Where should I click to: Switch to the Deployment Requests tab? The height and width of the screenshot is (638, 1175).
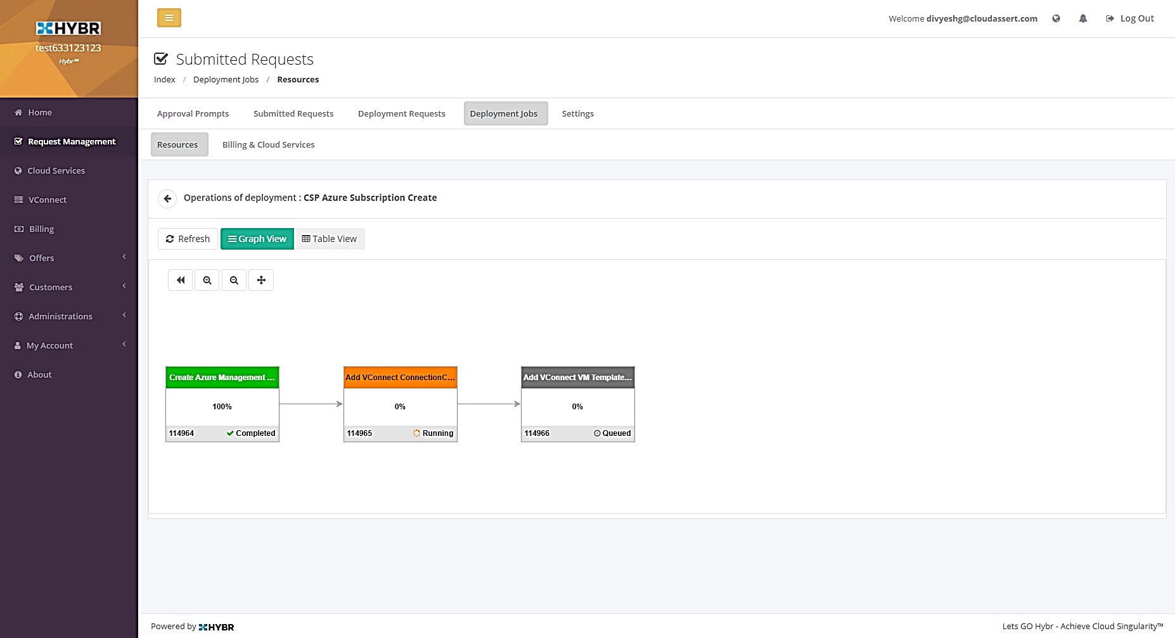401,113
